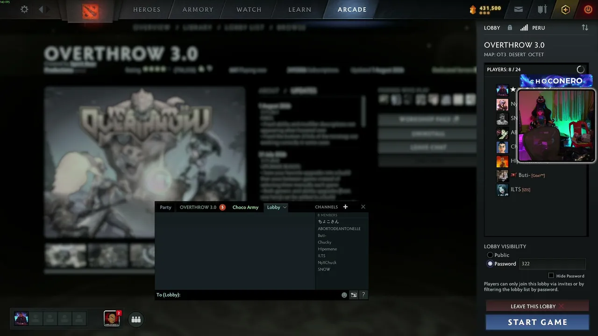Click the red power quit icon

tap(588, 9)
